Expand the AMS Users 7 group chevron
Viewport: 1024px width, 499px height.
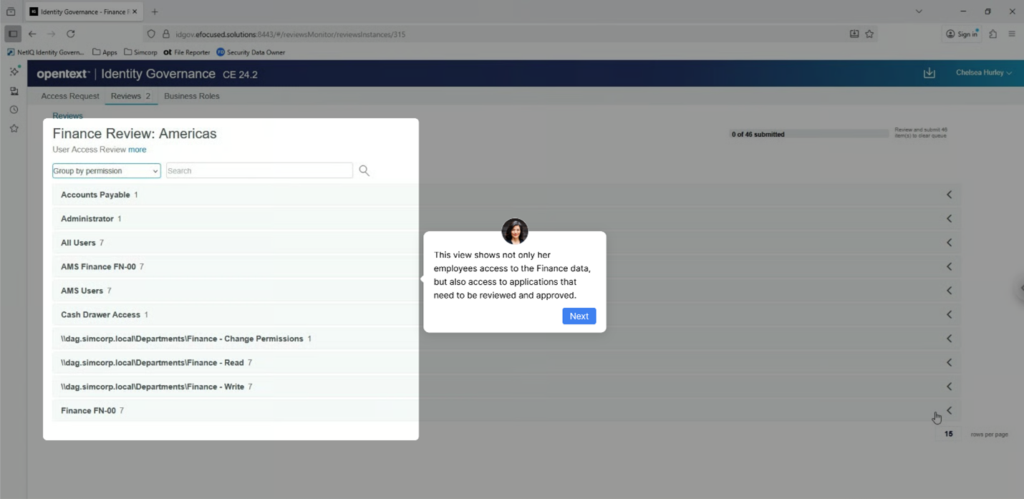(x=948, y=290)
